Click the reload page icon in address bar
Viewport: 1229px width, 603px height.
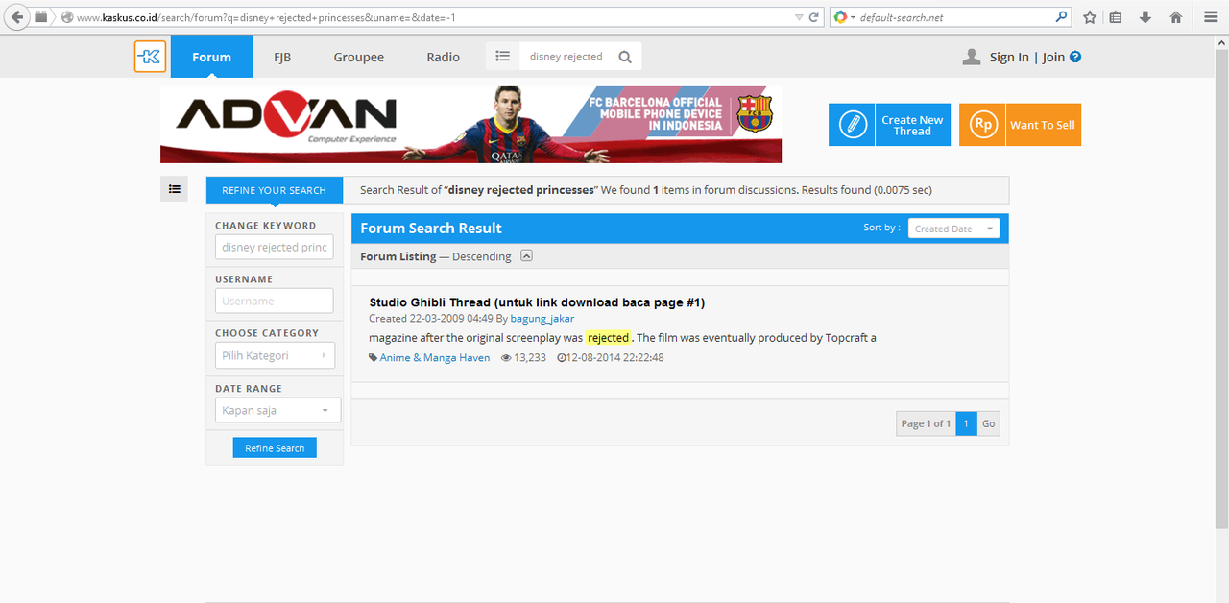(x=813, y=17)
